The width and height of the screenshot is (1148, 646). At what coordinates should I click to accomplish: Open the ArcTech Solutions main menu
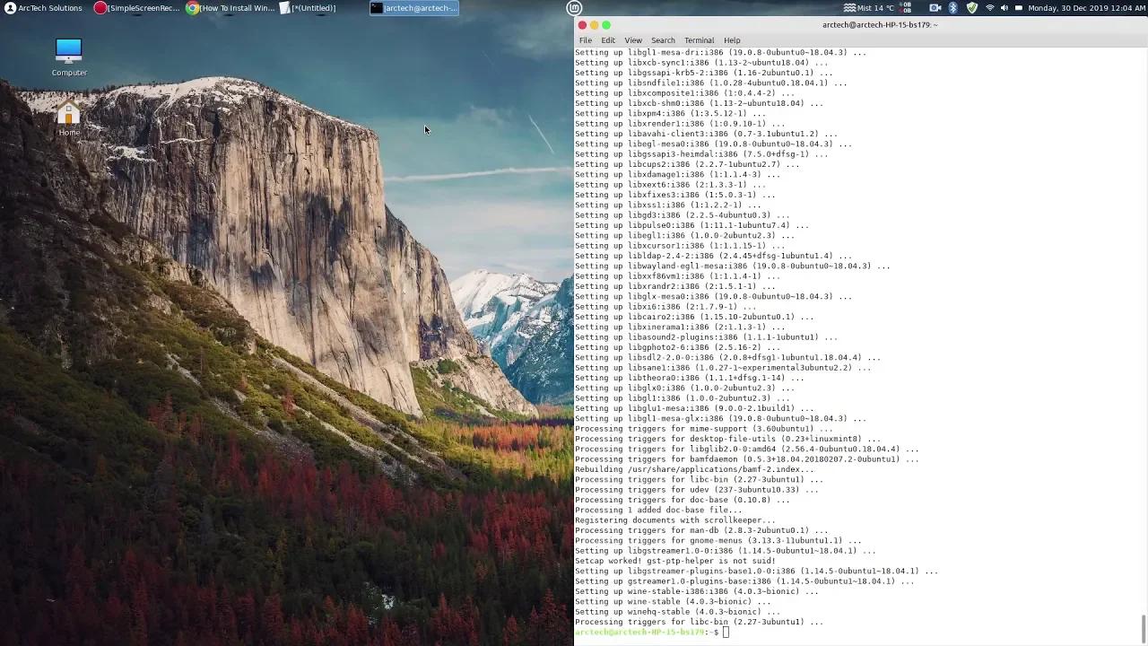43,8
